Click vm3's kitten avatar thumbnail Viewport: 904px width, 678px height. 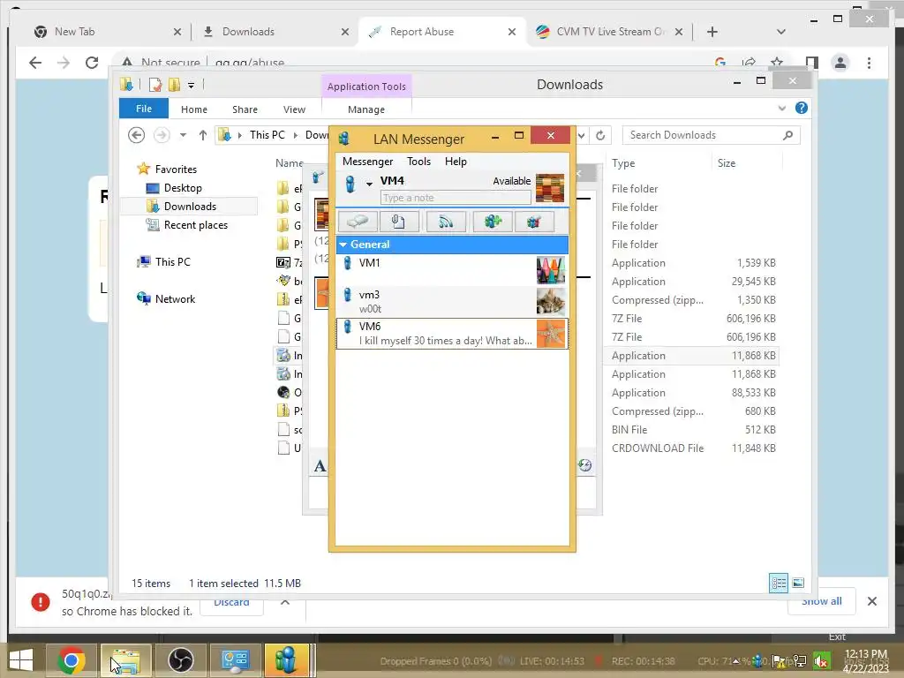[551, 302]
